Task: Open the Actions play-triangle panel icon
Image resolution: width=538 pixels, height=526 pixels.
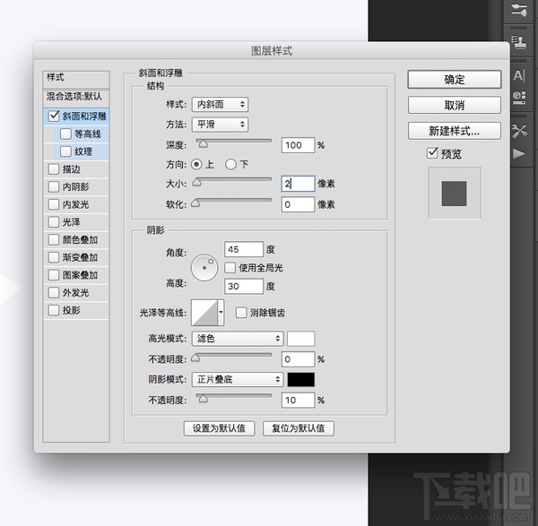Action: tap(519, 153)
